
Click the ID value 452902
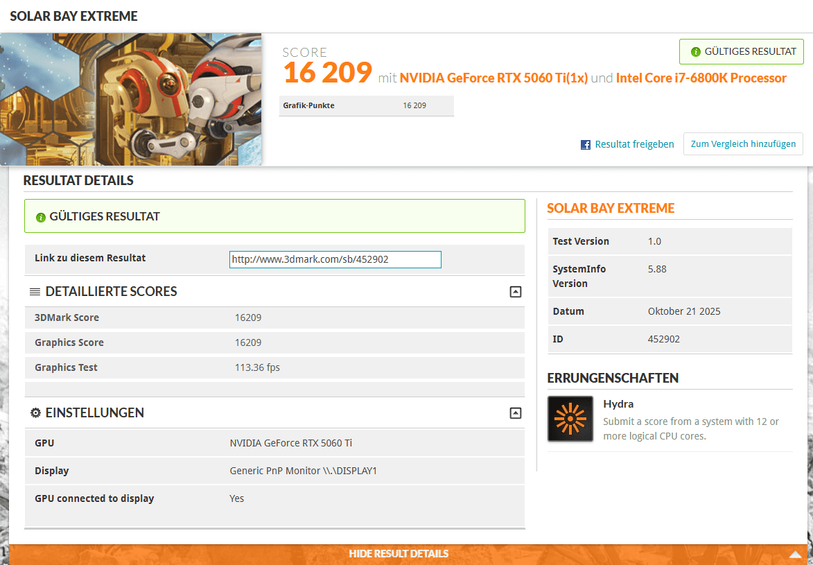664,339
